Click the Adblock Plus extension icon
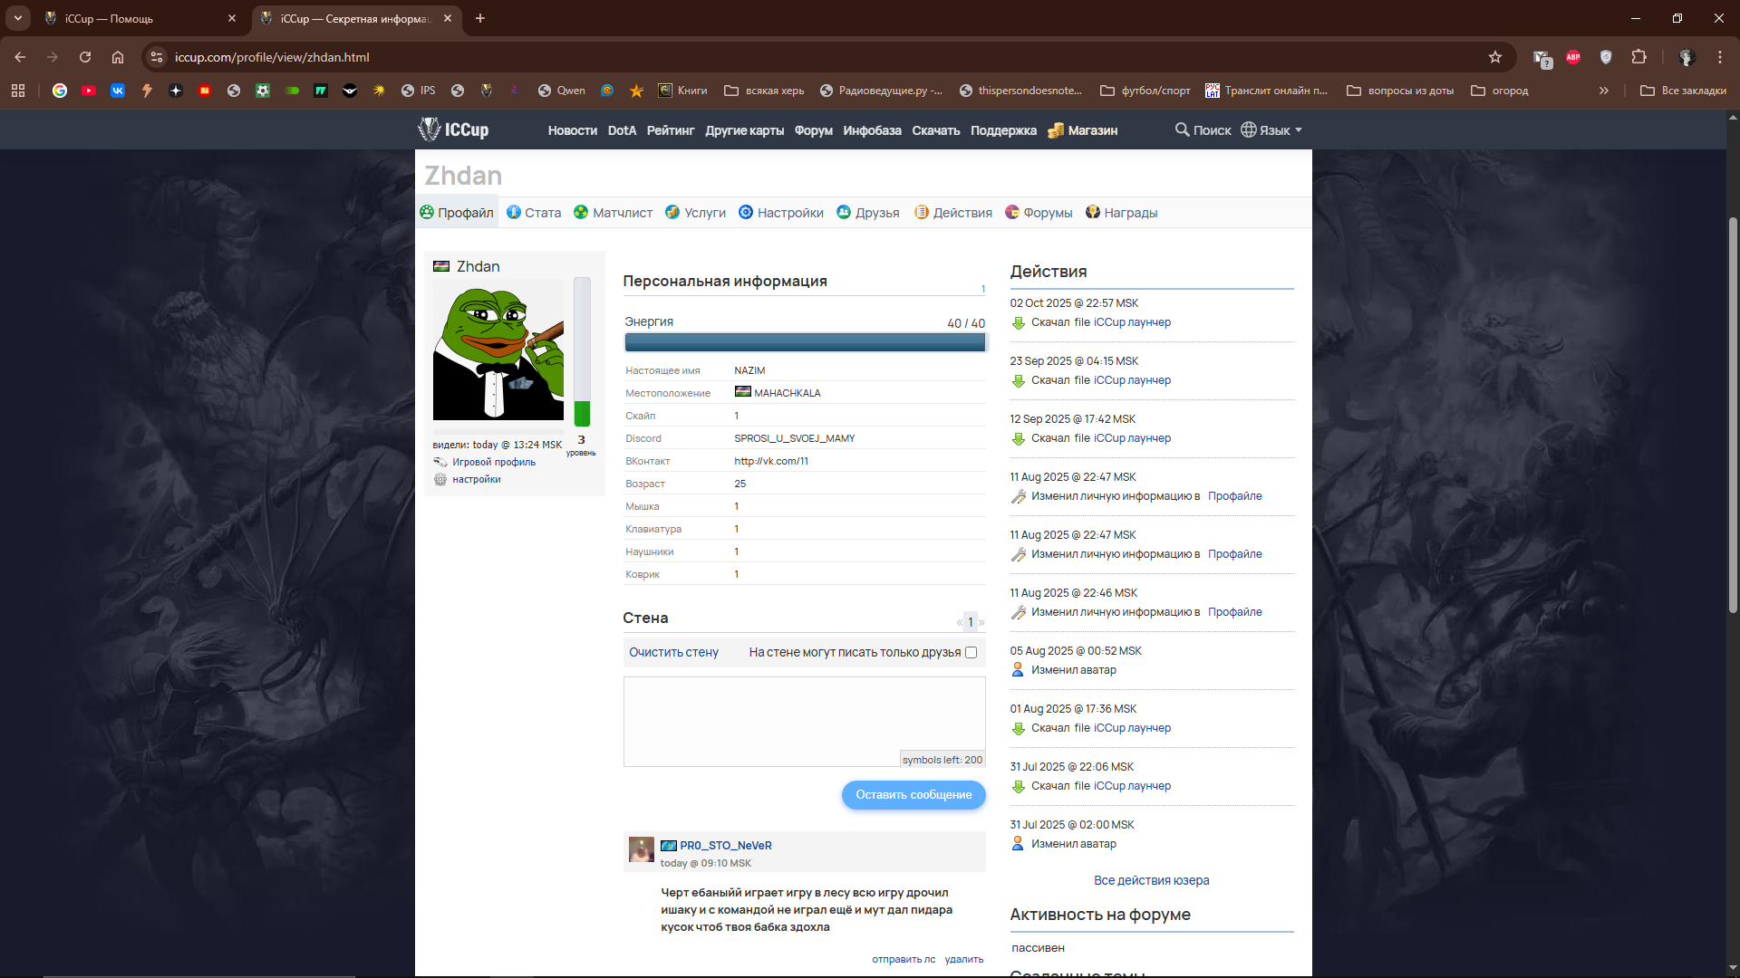The width and height of the screenshot is (1740, 978). pyautogui.click(x=1573, y=57)
